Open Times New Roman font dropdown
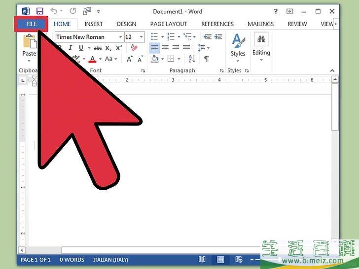Screen dimensions: 359x269 coord(121,37)
